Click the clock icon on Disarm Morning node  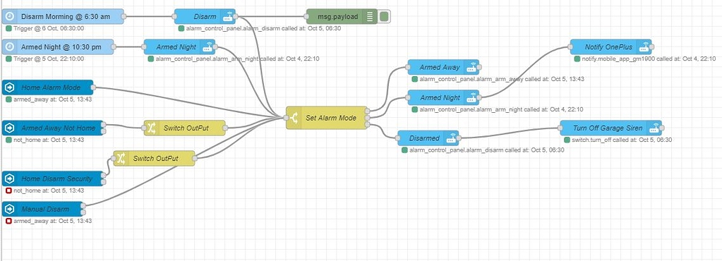point(9,16)
